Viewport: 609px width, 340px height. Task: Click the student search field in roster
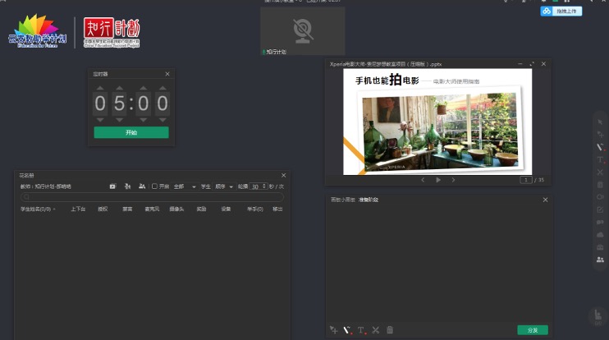tap(152, 197)
